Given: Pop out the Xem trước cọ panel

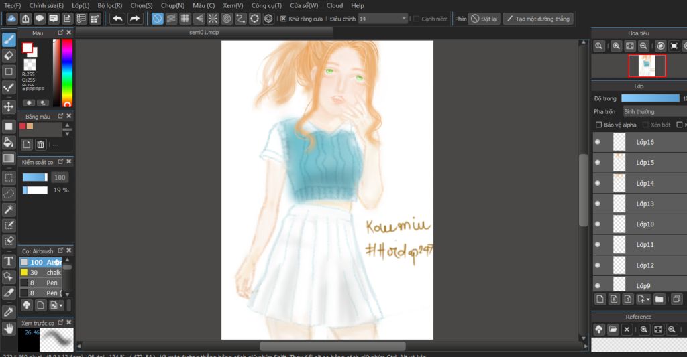Looking at the screenshot, I should [x=60, y=322].
